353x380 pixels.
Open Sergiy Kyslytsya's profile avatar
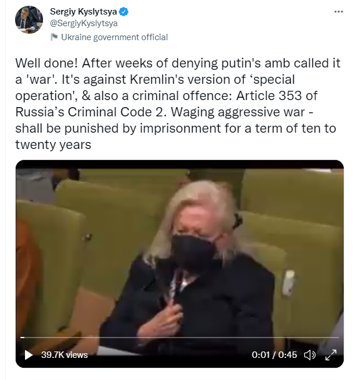coord(29,20)
